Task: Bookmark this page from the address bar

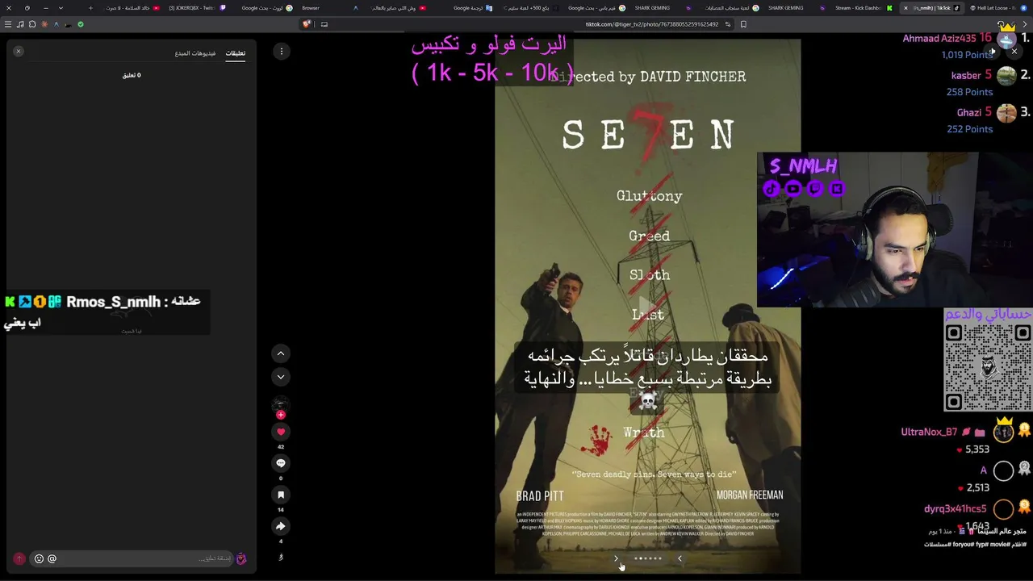Action: pyautogui.click(x=743, y=24)
